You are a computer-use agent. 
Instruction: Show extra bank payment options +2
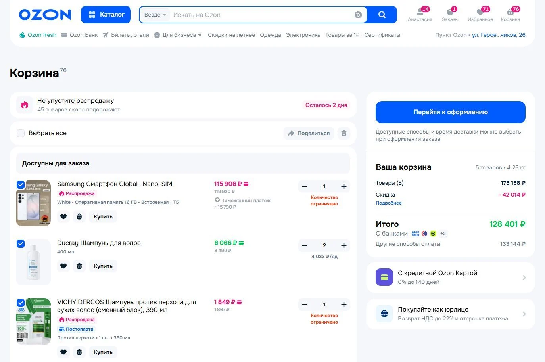pyautogui.click(x=443, y=234)
